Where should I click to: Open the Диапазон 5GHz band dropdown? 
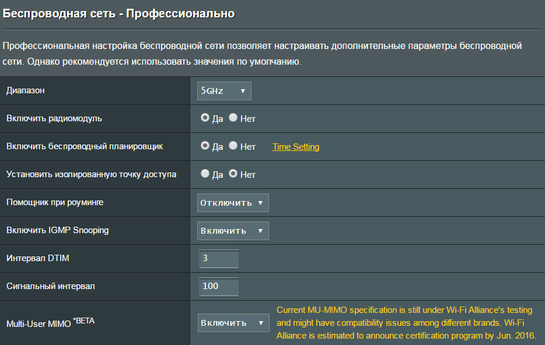pyautogui.click(x=225, y=91)
